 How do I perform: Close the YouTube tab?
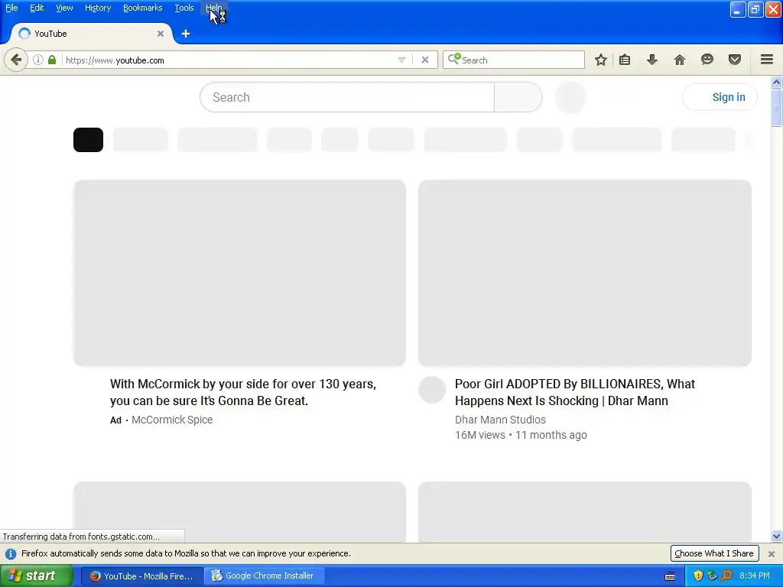(161, 34)
